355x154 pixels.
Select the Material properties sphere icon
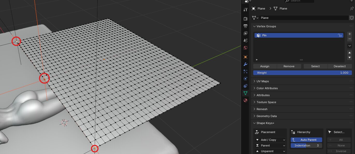point(245,100)
